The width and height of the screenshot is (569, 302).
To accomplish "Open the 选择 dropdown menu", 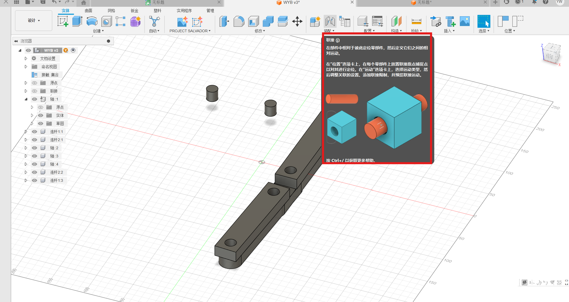I will [484, 31].
